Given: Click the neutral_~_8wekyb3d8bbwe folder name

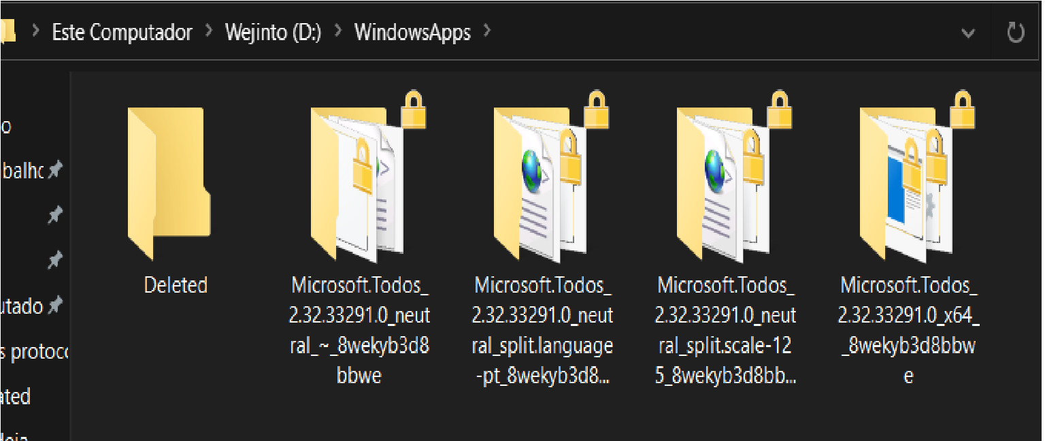Looking at the screenshot, I should (360, 330).
